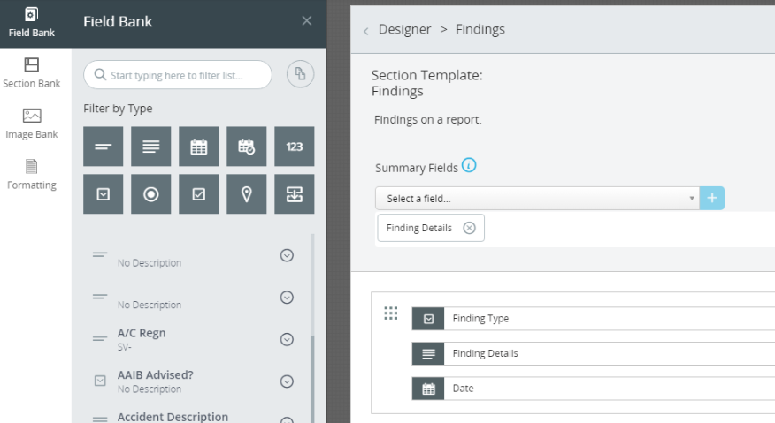This screenshot has width=775, height=423.
Task: Filter by the last type icon in second row
Action: 294,194
